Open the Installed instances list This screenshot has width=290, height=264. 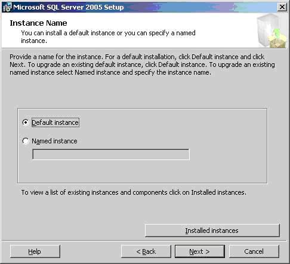212,231
